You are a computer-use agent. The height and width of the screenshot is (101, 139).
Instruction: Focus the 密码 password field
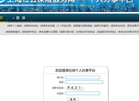tap(84, 82)
